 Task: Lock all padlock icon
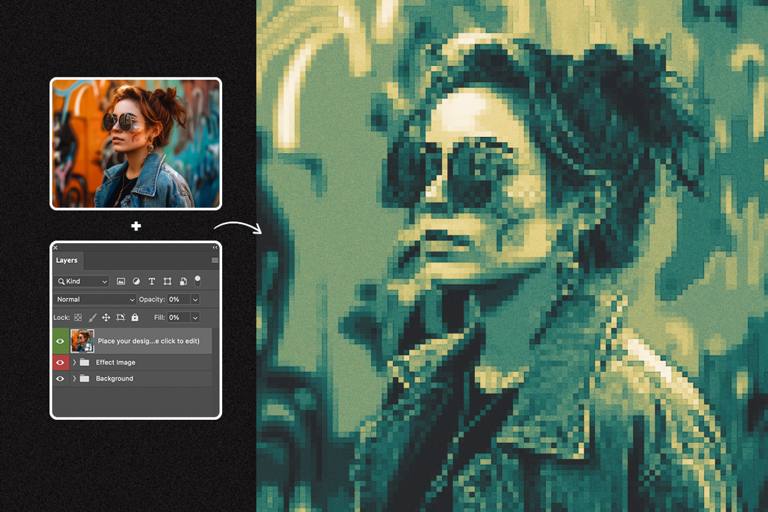[x=134, y=317]
